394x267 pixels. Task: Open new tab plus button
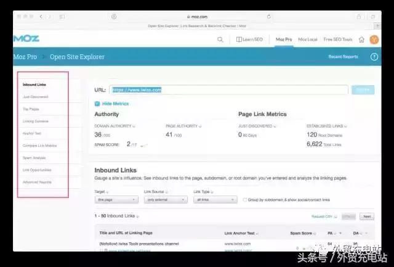pos(377,26)
